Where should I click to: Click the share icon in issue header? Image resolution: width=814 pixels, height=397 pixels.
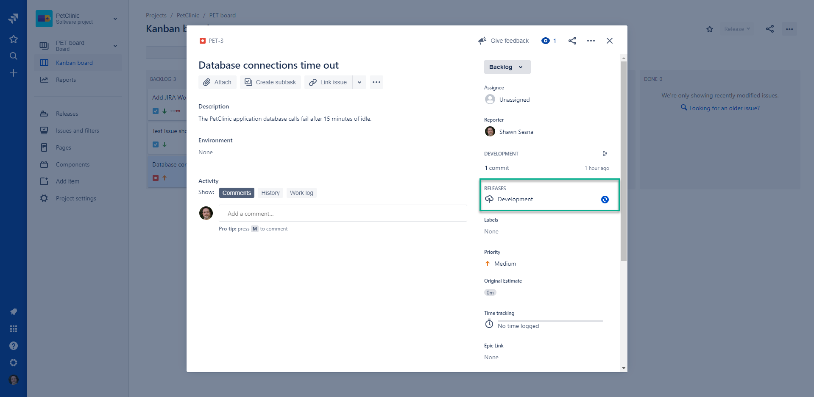coord(572,41)
